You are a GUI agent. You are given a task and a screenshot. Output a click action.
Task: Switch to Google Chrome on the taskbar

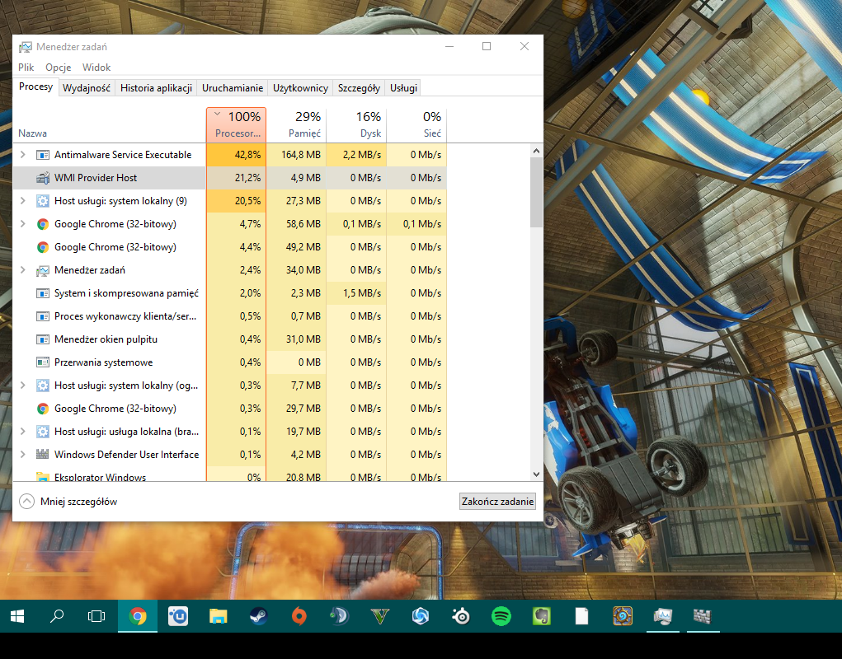point(138,616)
